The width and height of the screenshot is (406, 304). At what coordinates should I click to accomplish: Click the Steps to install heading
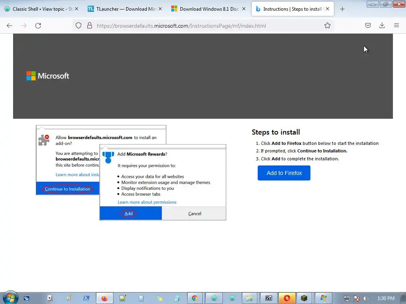(x=276, y=132)
